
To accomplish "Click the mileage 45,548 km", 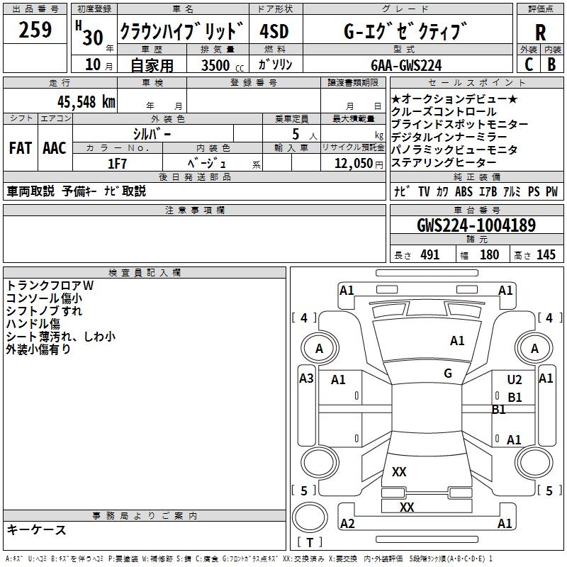I will coord(86,102).
